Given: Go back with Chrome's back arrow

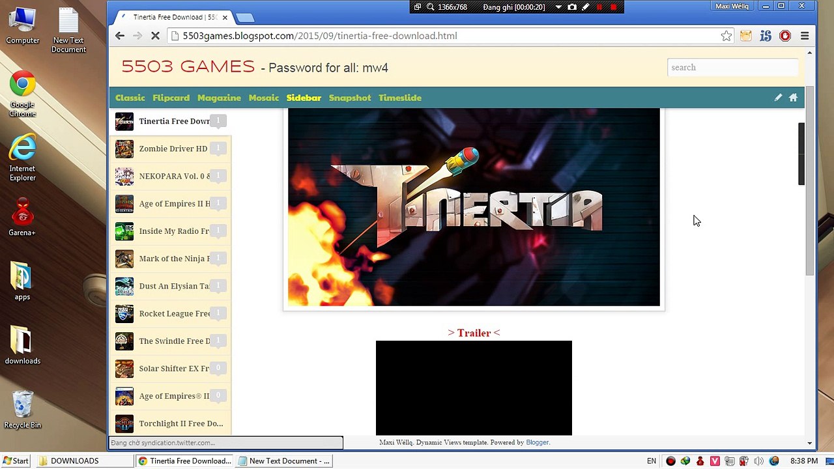Looking at the screenshot, I should pyautogui.click(x=120, y=36).
